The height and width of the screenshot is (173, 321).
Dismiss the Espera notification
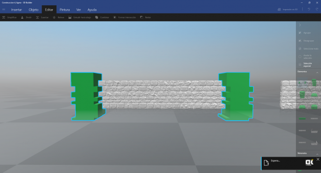318,160
